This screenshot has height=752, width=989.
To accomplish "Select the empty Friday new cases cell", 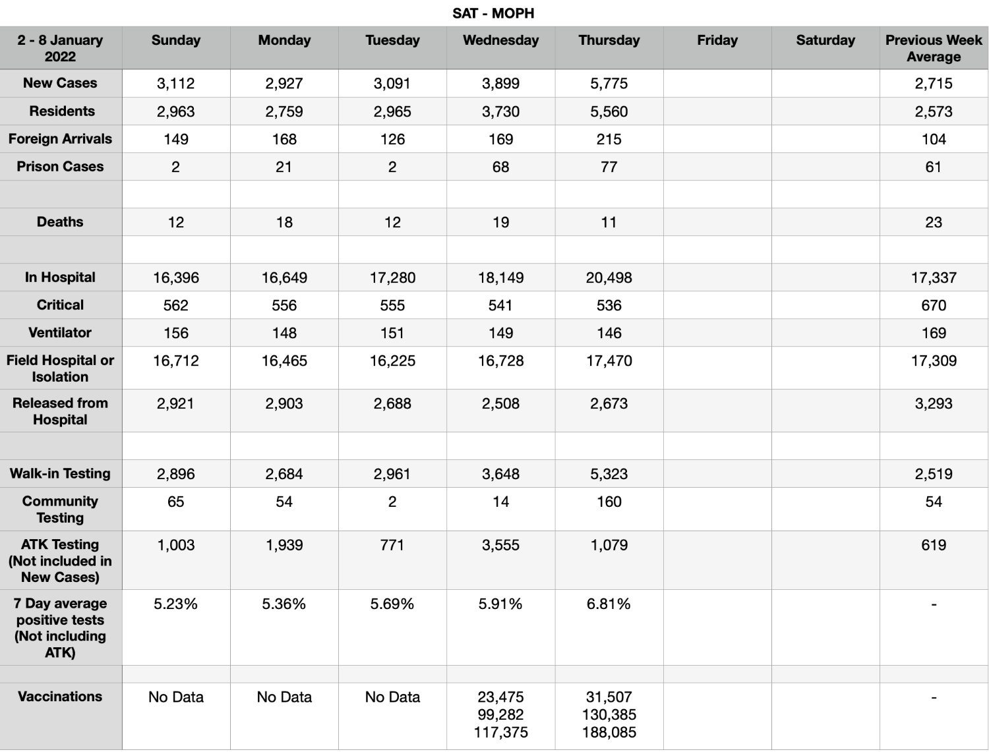I will pos(717,83).
